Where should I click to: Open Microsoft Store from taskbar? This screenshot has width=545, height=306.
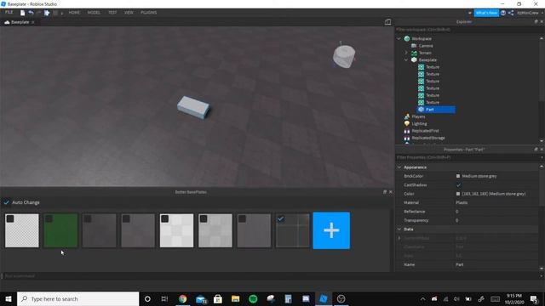pos(218,298)
